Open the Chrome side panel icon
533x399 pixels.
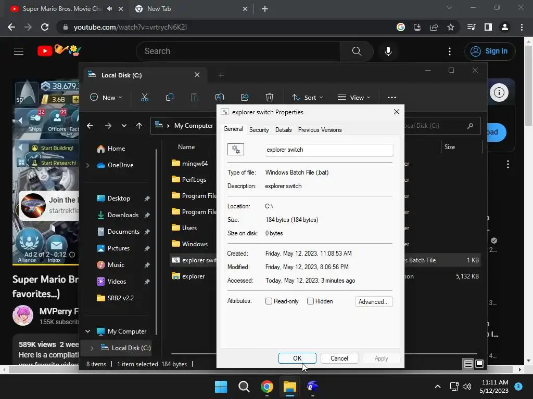(x=488, y=27)
